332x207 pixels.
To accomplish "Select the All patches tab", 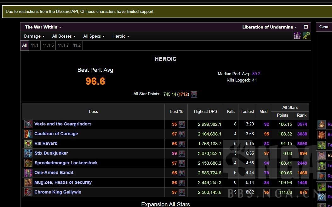I will coord(24,45).
